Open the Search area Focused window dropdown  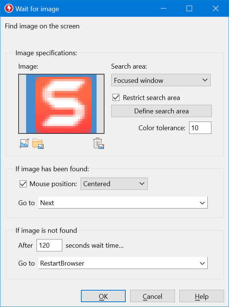pyautogui.click(x=161, y=80)
